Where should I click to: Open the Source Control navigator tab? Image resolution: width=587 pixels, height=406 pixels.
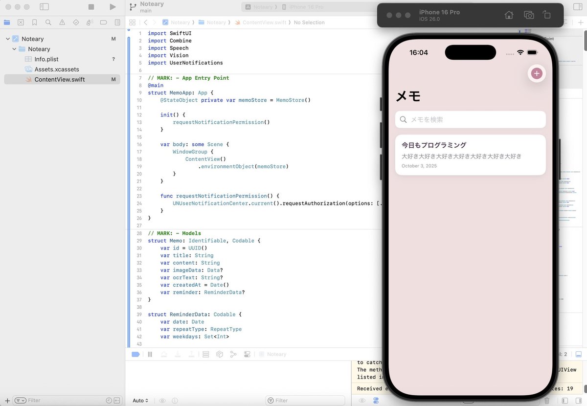[21, 22]
